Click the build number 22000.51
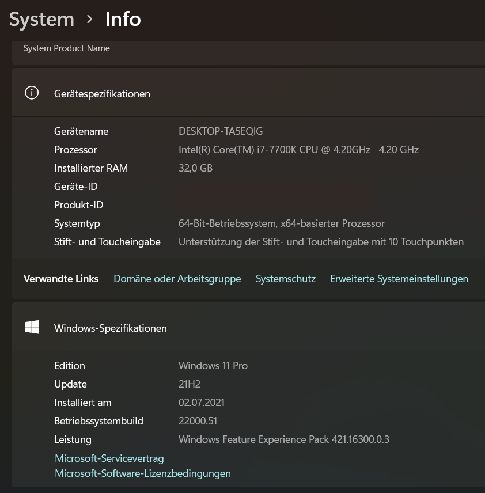 pos(198,421)
